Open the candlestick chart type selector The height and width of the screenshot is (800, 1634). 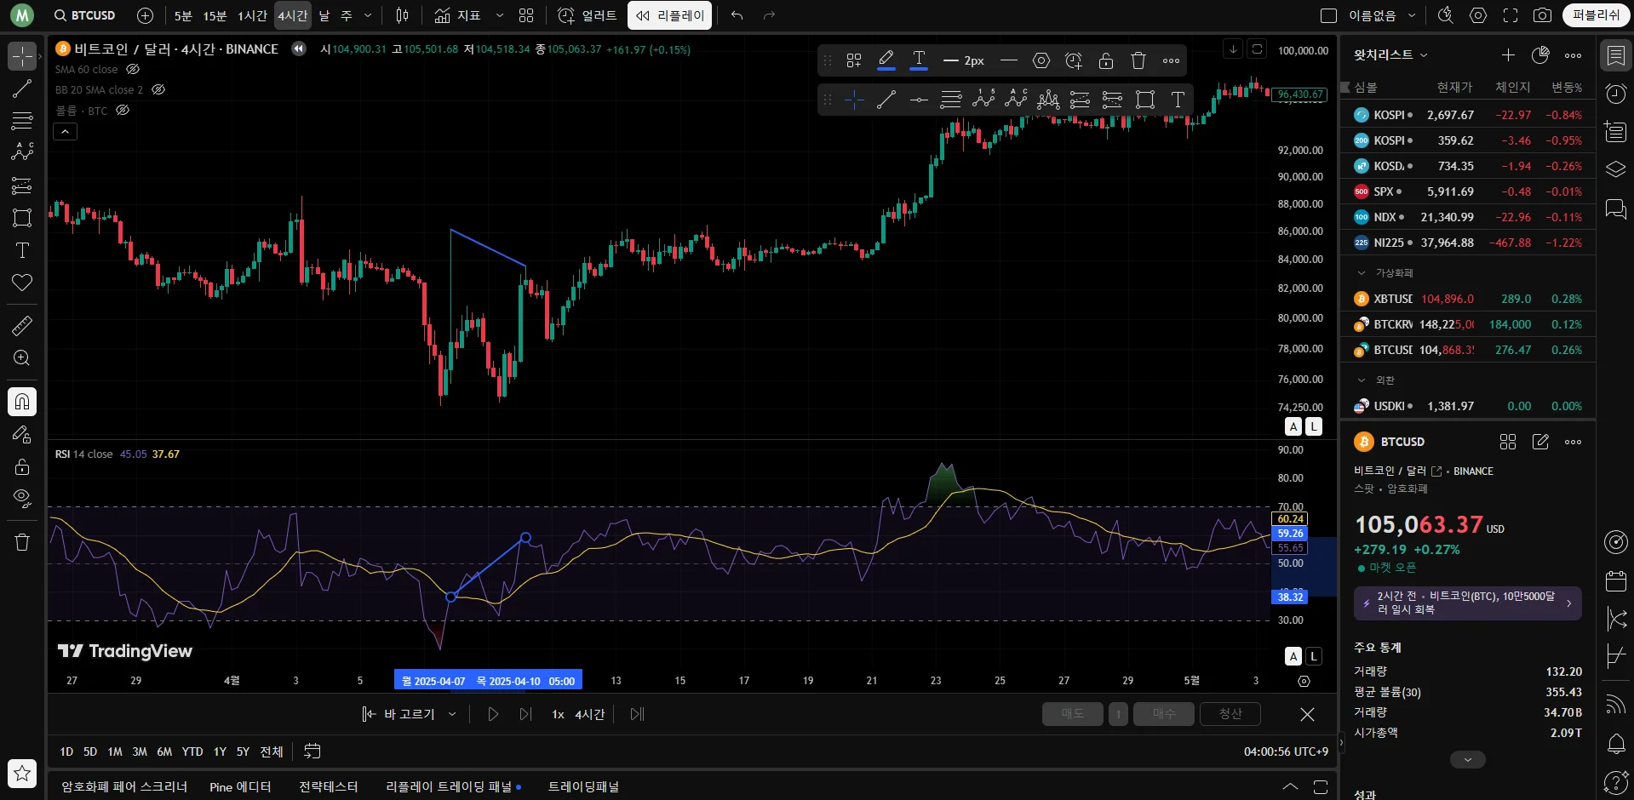(x=402, y=15)
